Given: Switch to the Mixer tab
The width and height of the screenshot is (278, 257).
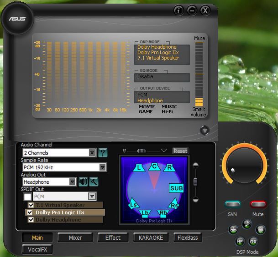Looking at the screenshot, I should point(75,238).
